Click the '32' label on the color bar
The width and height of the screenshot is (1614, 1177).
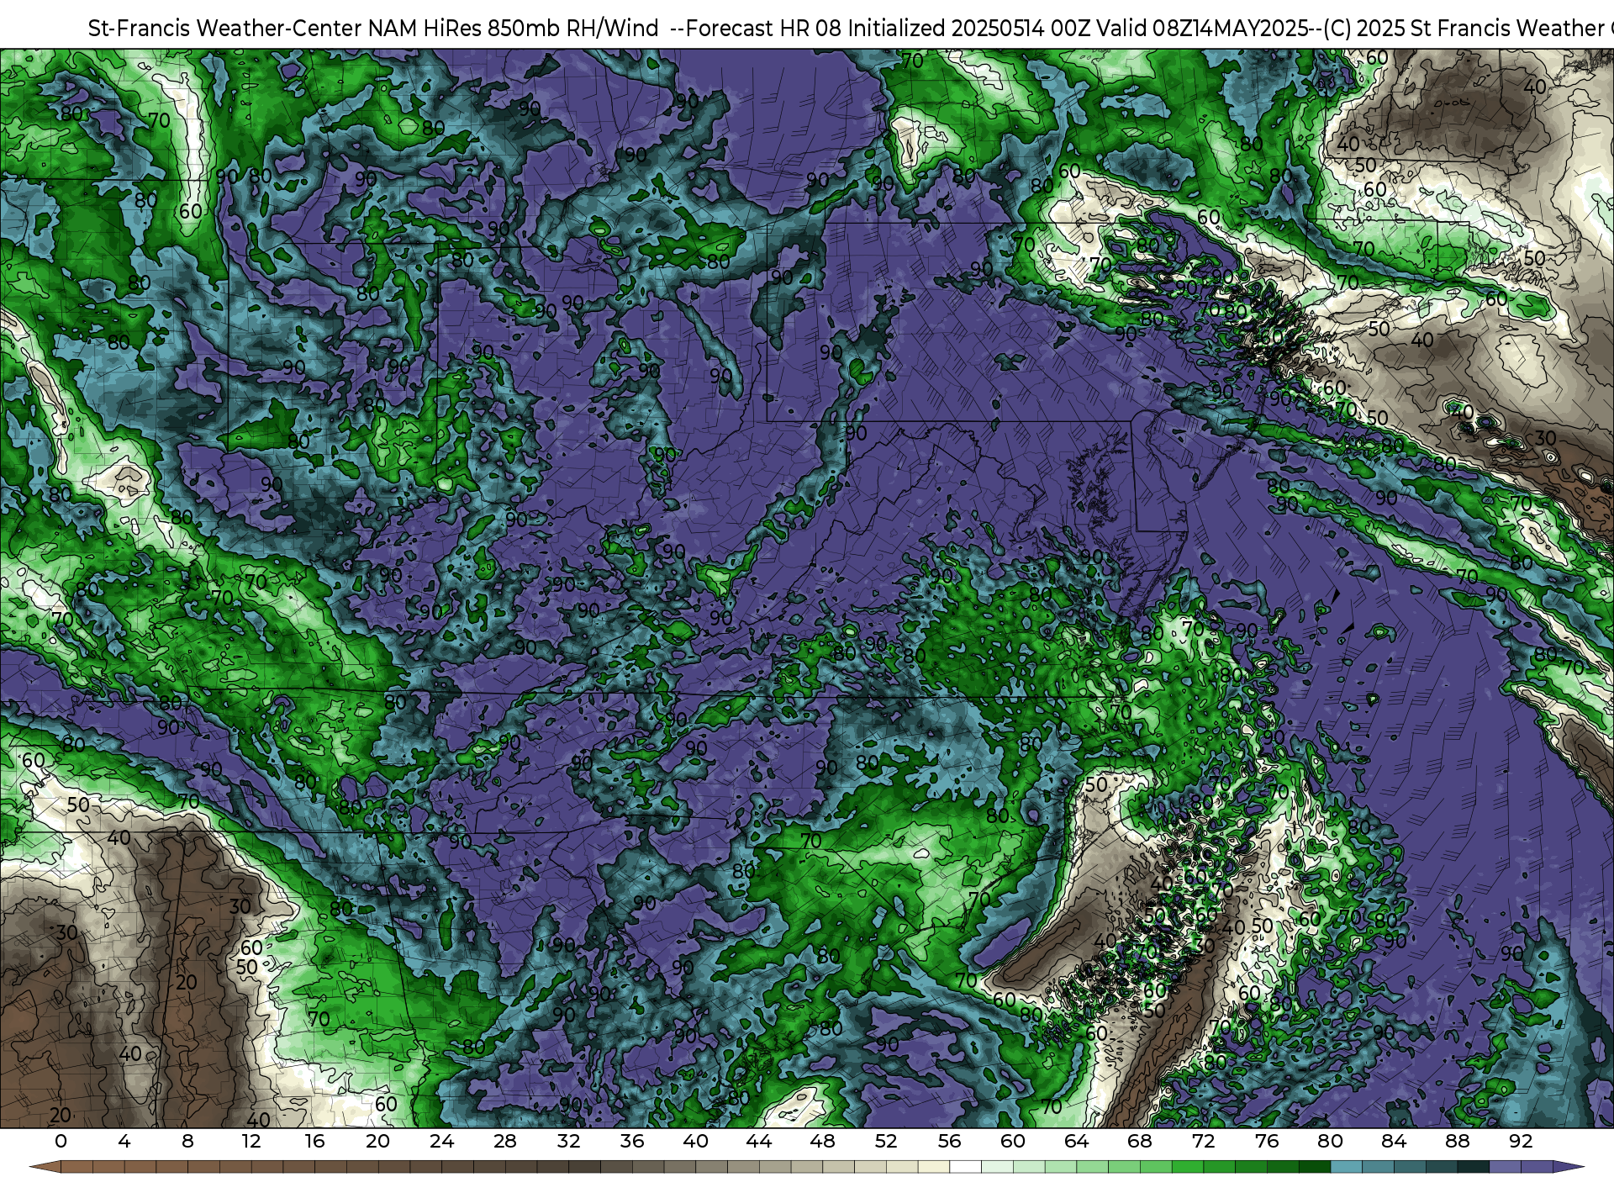coord(568,1141)
